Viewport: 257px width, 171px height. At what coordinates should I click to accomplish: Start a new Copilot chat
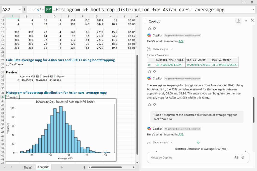(x=238, y=21)
